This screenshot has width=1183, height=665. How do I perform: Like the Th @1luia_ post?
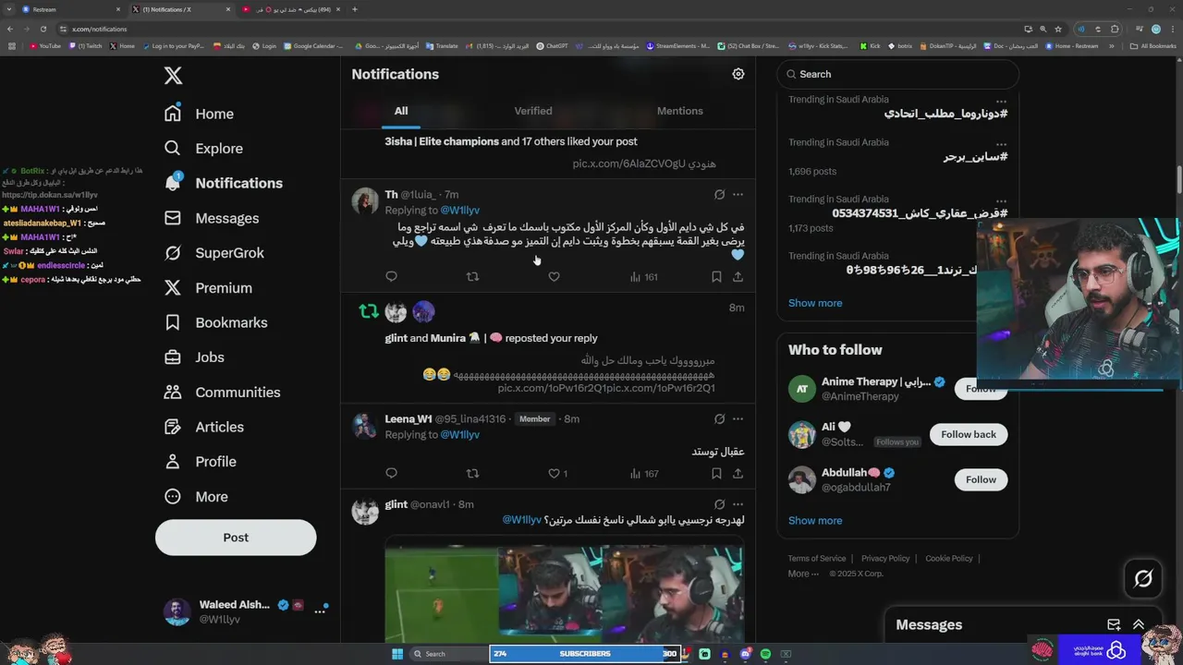[554, 276]
